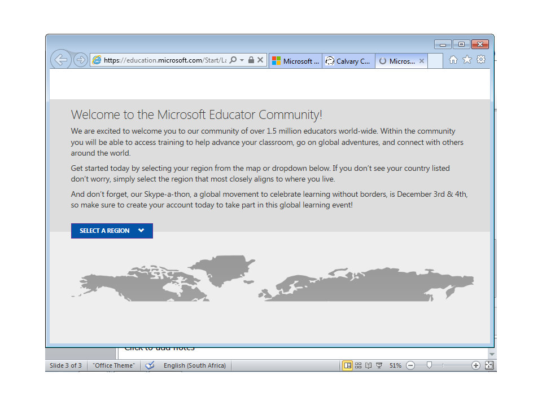Start the Slide Show from the status bar
542x406 pixels.
pos(379,365)
